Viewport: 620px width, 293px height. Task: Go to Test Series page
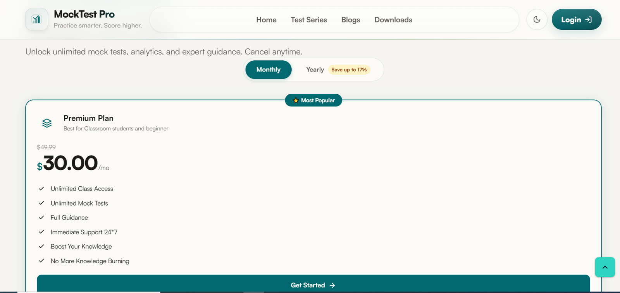pos(309,20)
